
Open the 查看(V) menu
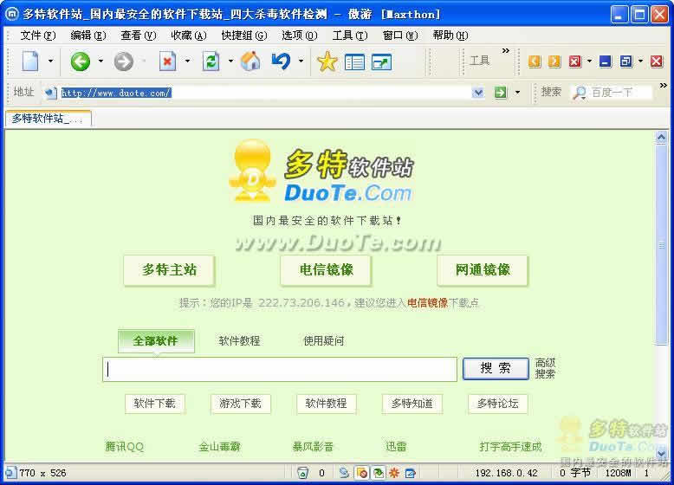[x=139, y=36]
